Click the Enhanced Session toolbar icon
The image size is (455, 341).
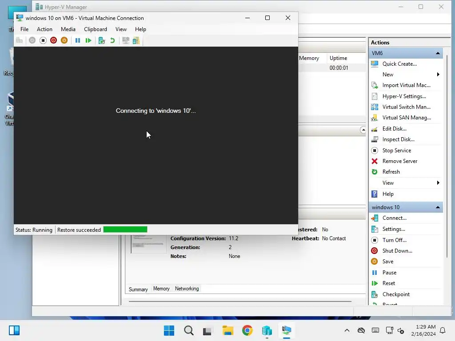(126, 40)
